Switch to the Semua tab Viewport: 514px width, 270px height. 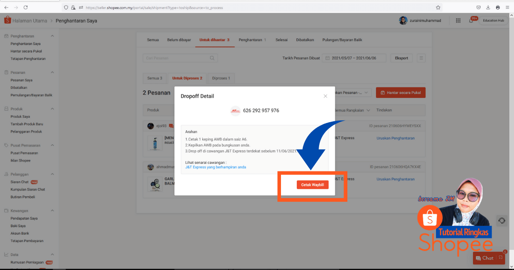[153, 40]
